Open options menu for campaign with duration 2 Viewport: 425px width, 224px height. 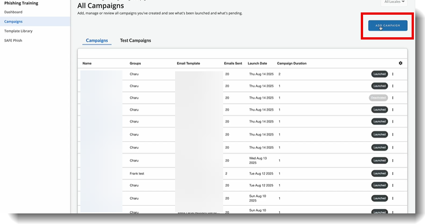pos(393,74)
